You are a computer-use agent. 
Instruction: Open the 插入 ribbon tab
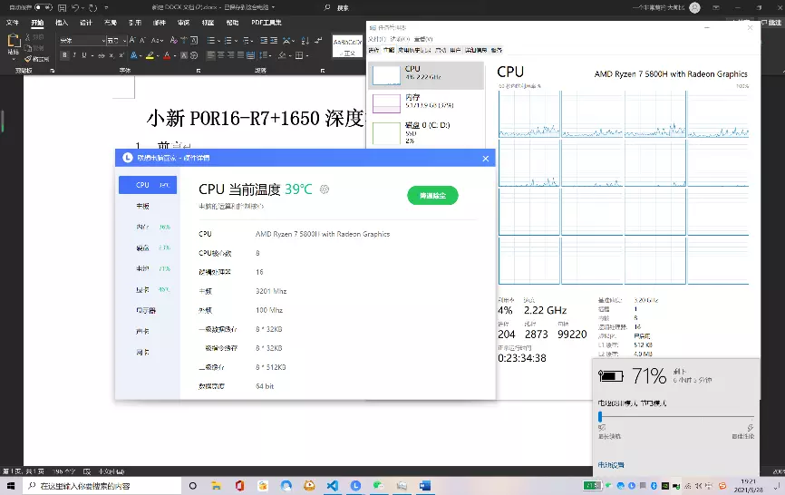tap(62, 23)
